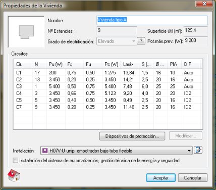Select circuit row C1
Screen dimensions: 216x190
coord(107,73)
